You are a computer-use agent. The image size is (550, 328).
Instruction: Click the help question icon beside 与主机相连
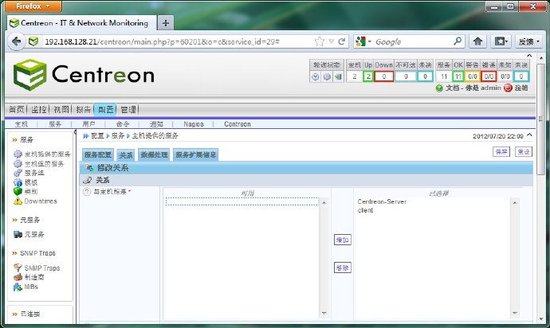(x=87, y=192)
